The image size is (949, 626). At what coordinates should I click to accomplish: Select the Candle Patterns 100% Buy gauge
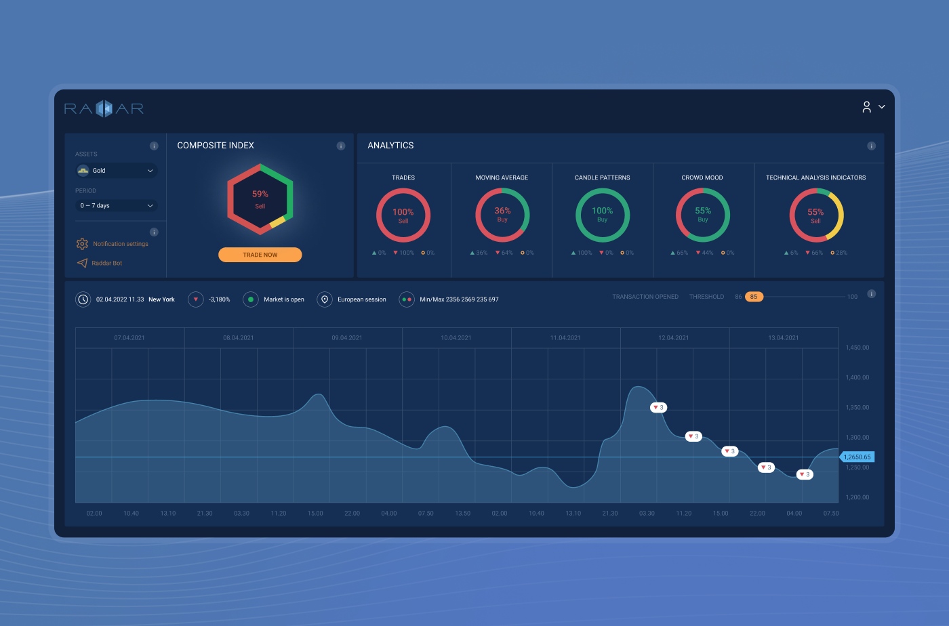pyautogui.click(x=603, y=215)
